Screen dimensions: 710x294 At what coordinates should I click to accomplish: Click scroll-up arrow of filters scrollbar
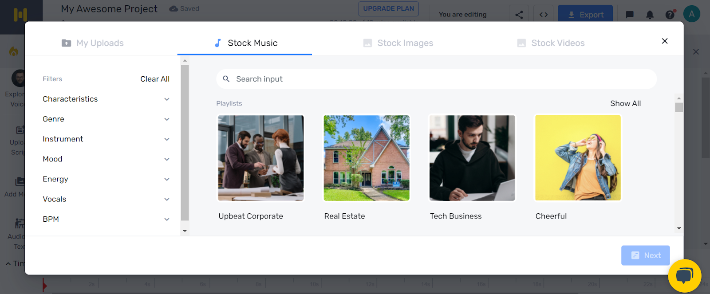tap(185, 60)
